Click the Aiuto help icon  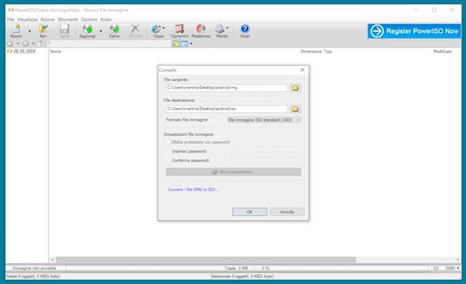(x=245, y=31)
